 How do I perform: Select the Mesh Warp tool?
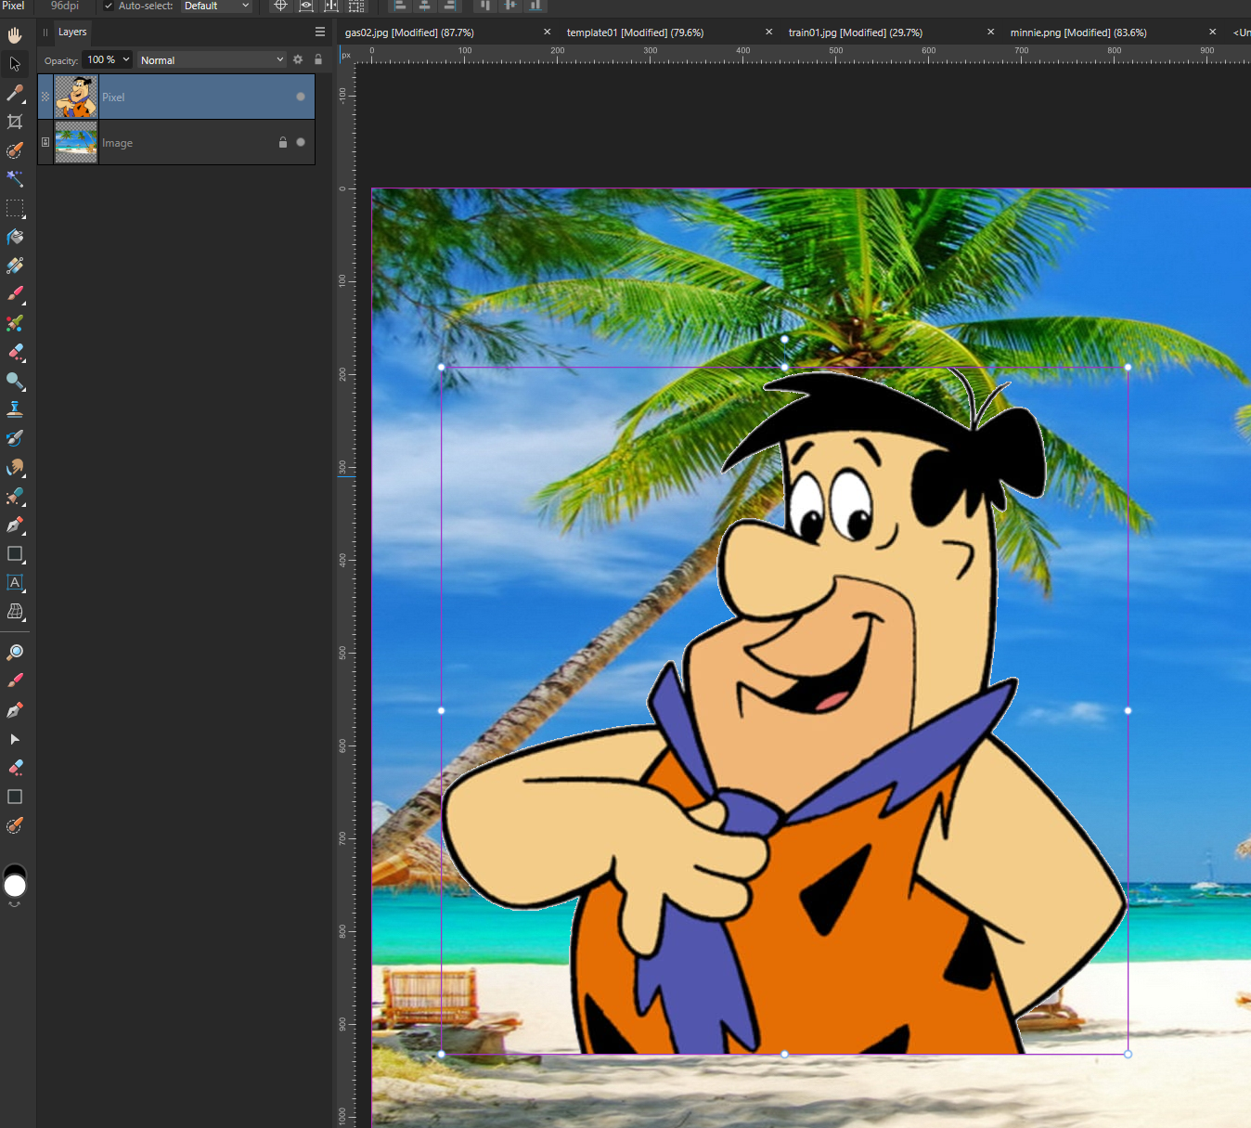(x=15, y=612)
